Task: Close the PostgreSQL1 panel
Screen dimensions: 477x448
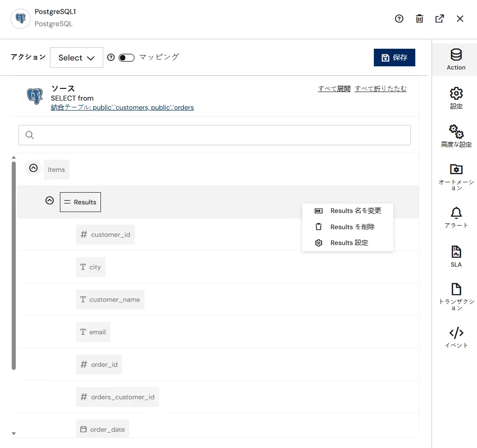Action: 460,18
